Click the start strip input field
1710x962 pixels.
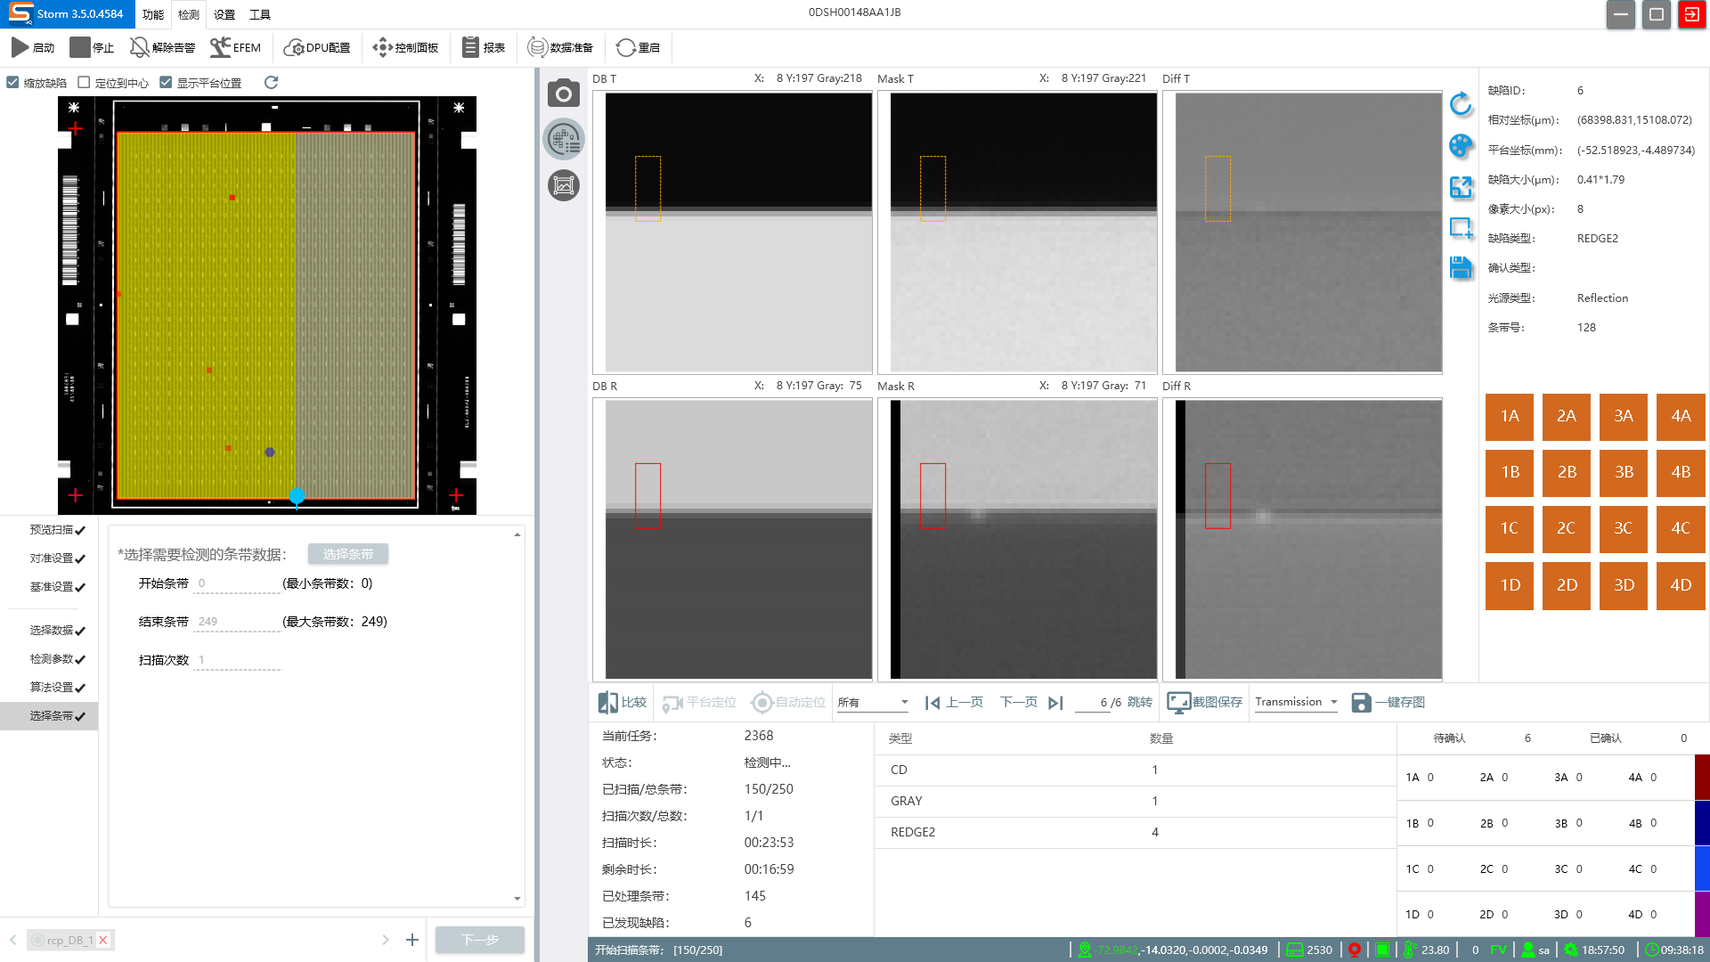coord(236,583)
